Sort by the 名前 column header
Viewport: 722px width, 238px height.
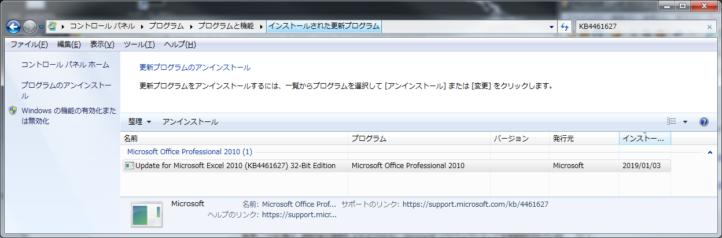(234, 139)
